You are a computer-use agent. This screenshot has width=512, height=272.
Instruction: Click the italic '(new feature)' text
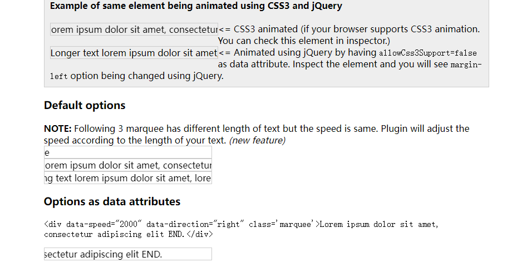coord(257,140)
